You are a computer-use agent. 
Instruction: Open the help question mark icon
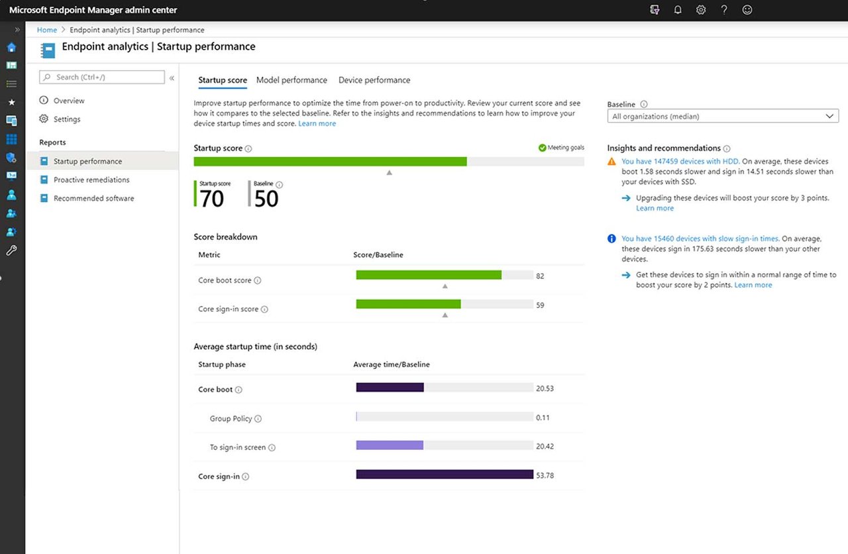click(x=724, y=10)
